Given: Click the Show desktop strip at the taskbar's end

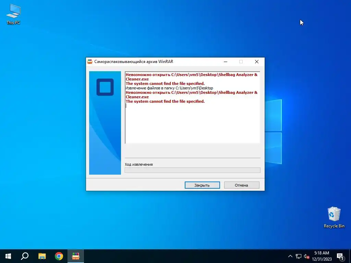Looking at the screenshot, I should tap(350, 256).
